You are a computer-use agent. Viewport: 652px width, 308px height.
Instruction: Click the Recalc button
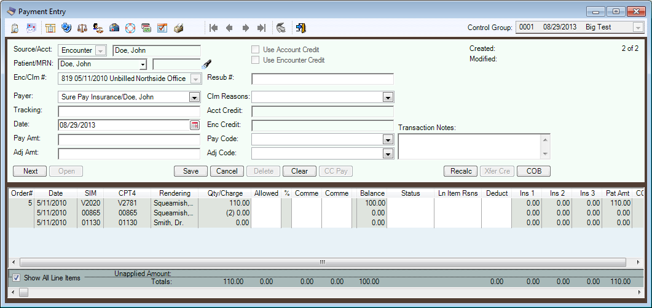tap(461, 171)
